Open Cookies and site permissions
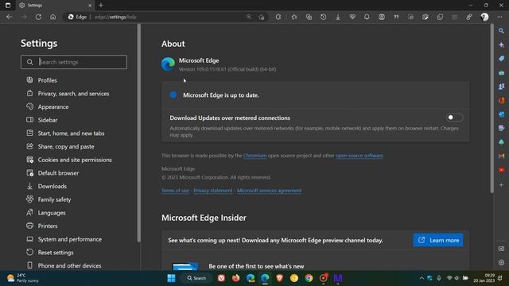The width and height of the screenshot is (509, 286). pos(75,160)
